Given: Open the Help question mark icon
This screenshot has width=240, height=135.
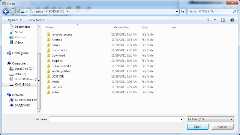Looking at the screenshot, I should pyautogui.click(x=232, y=20).
